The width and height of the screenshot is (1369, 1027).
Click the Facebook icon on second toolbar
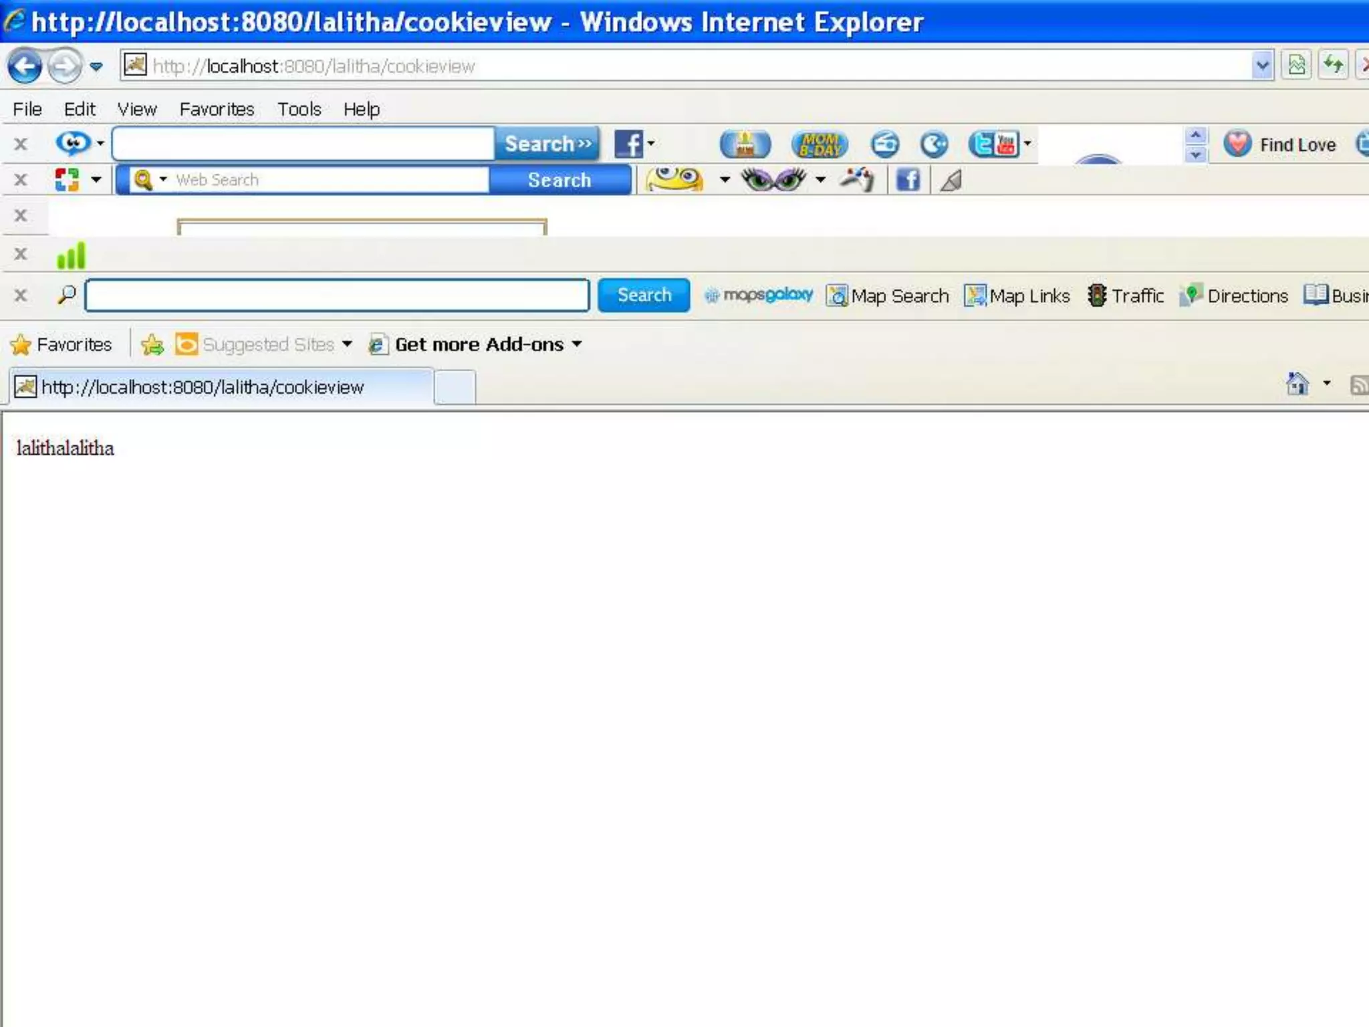(908, 179)
